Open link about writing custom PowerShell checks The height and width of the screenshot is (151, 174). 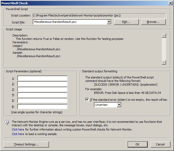18,129
